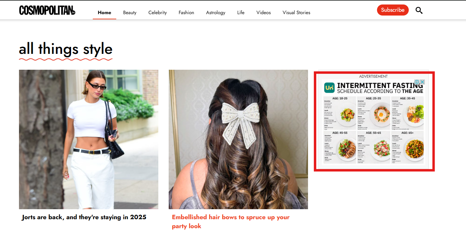The width and height of the screenshot is (466, 233).
Task: Open the Astrology section
Action: pyautogui.click(x=216, y=12)
